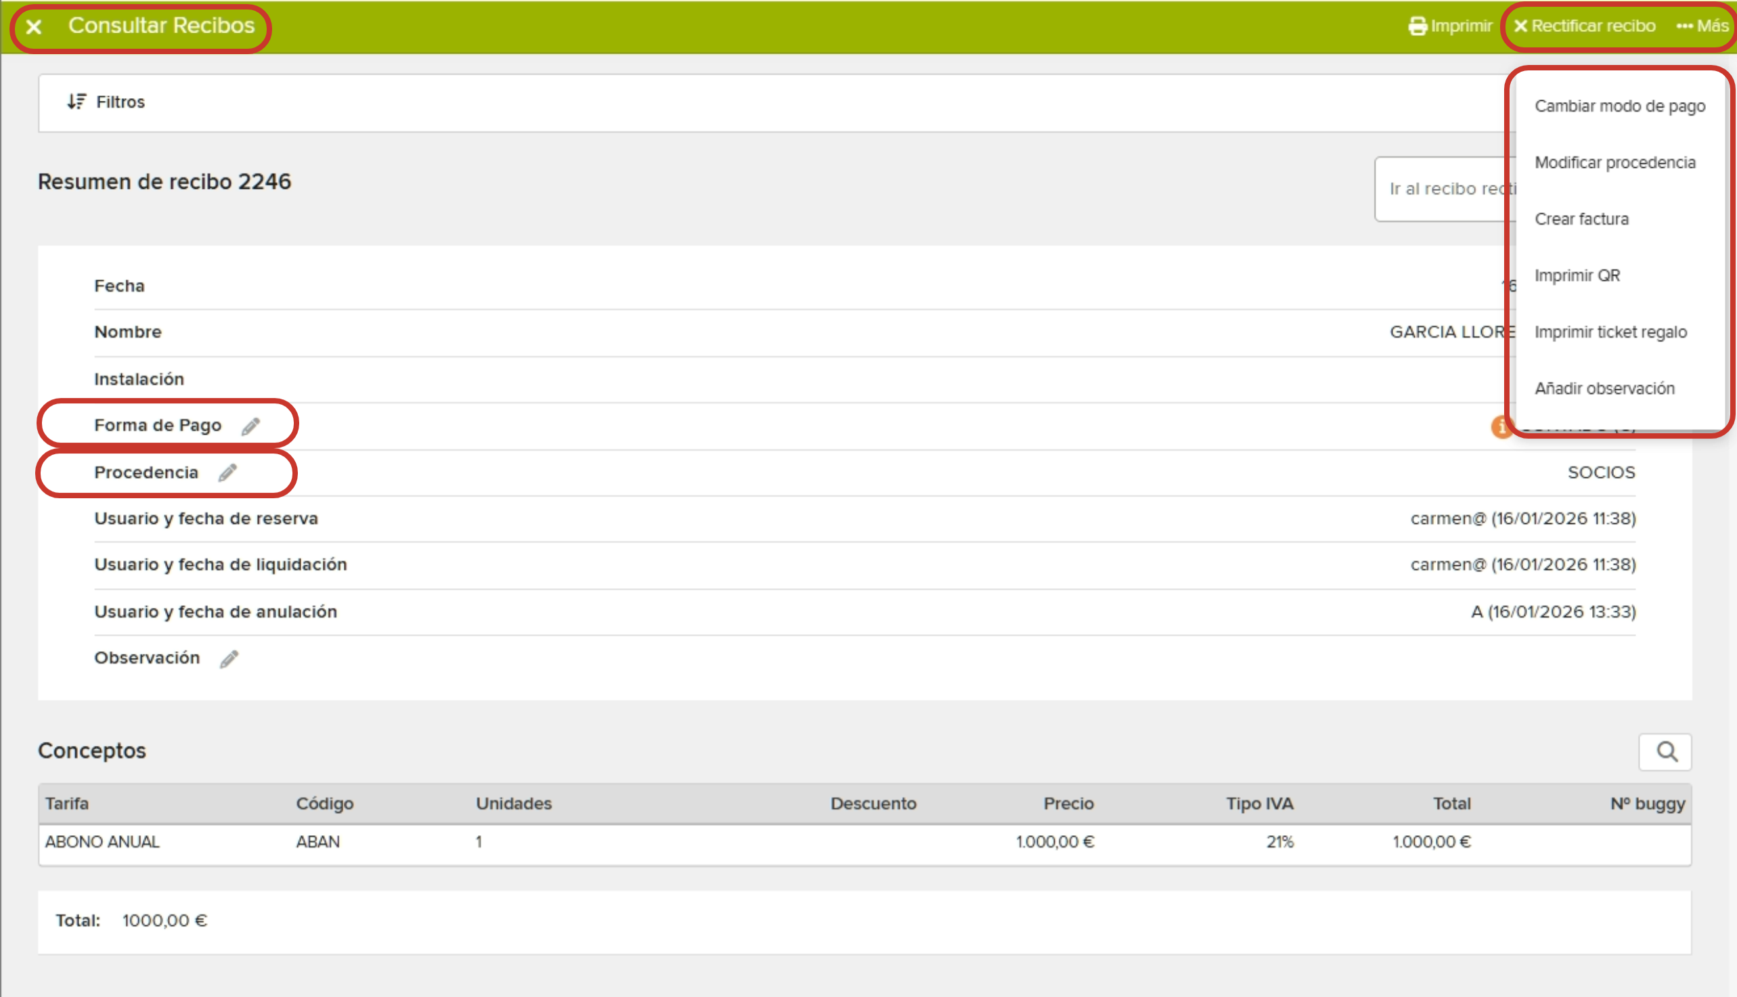
Task: Click the orange info icon on the payment row
Action: click(1500, 426)
